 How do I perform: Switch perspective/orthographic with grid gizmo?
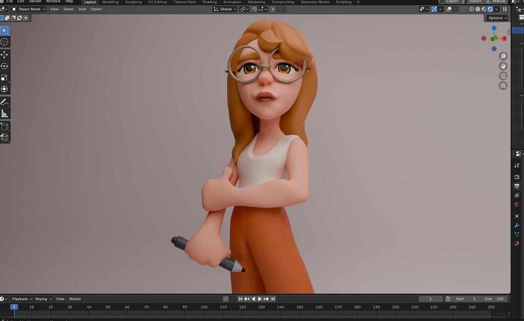[x=503, y=85]
